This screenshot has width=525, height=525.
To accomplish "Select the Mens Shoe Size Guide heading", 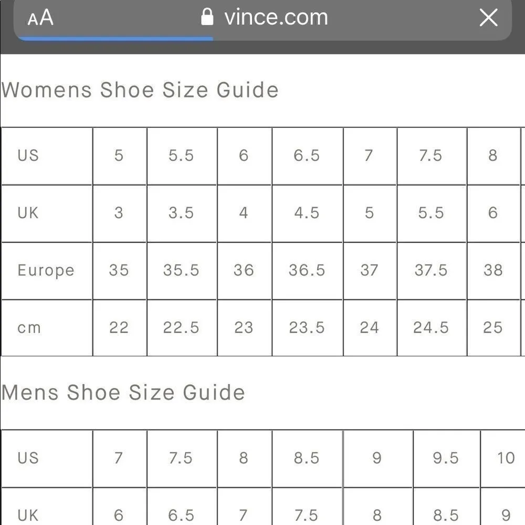I will [123, 393].
